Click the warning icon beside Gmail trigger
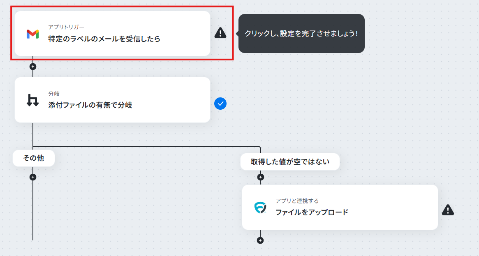This screenshot has width=479, height=256. click(220, 32)
